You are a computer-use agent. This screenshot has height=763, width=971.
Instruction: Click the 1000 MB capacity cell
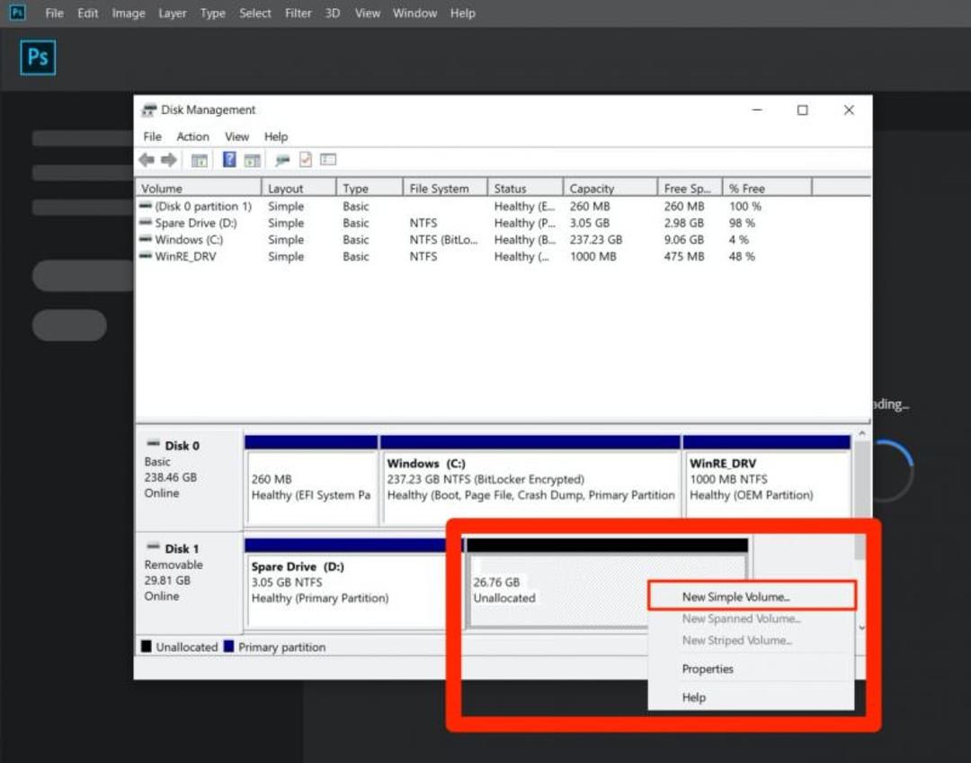click(x=592, y=256)
